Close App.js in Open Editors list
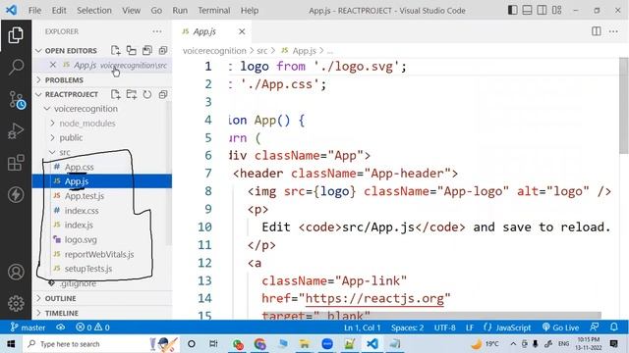This screenshot has width=629, height=353. 52,65
